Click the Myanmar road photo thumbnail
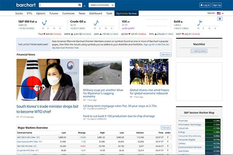Viewport: 233px width, 155px height. click(103, 72)
